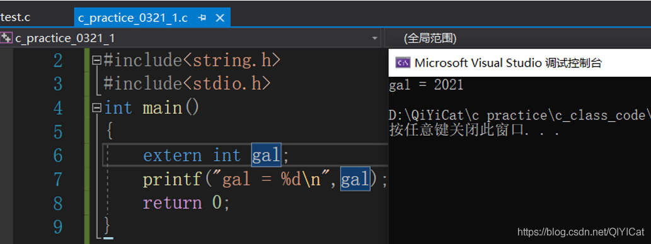Click line number 5 in the gutter
The image size is (651, 244).
coord(58,132)
